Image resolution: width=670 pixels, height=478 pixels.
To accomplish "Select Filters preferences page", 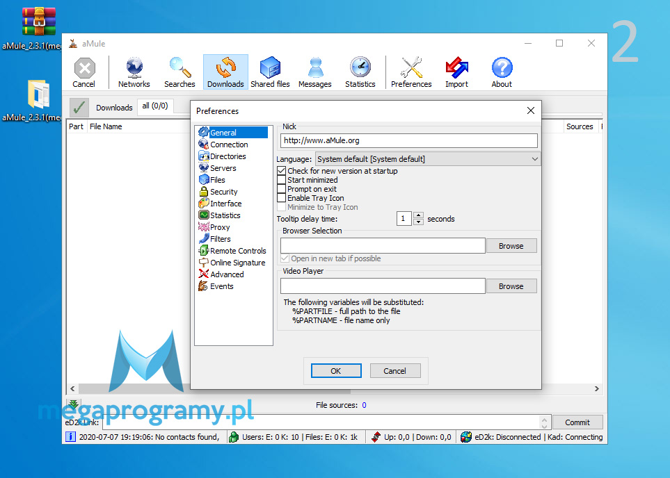I will pyautogui.click(x=214, y=239).
